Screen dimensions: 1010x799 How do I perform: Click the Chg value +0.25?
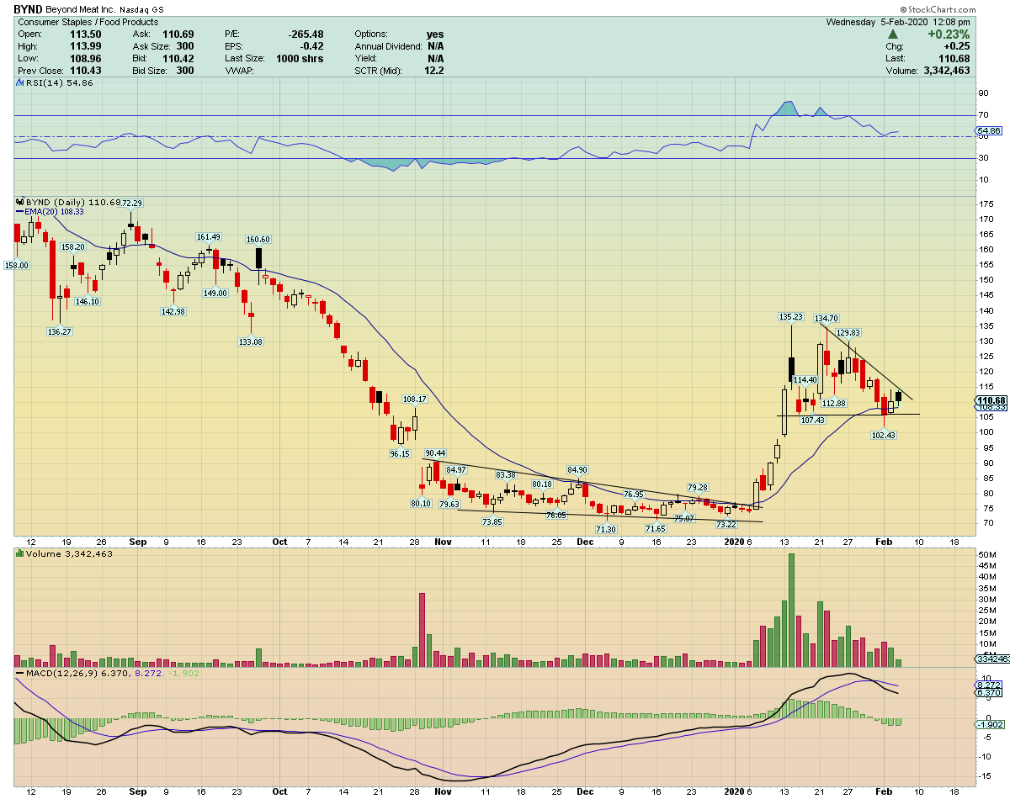pyautogui.click(x=957, y=45)
